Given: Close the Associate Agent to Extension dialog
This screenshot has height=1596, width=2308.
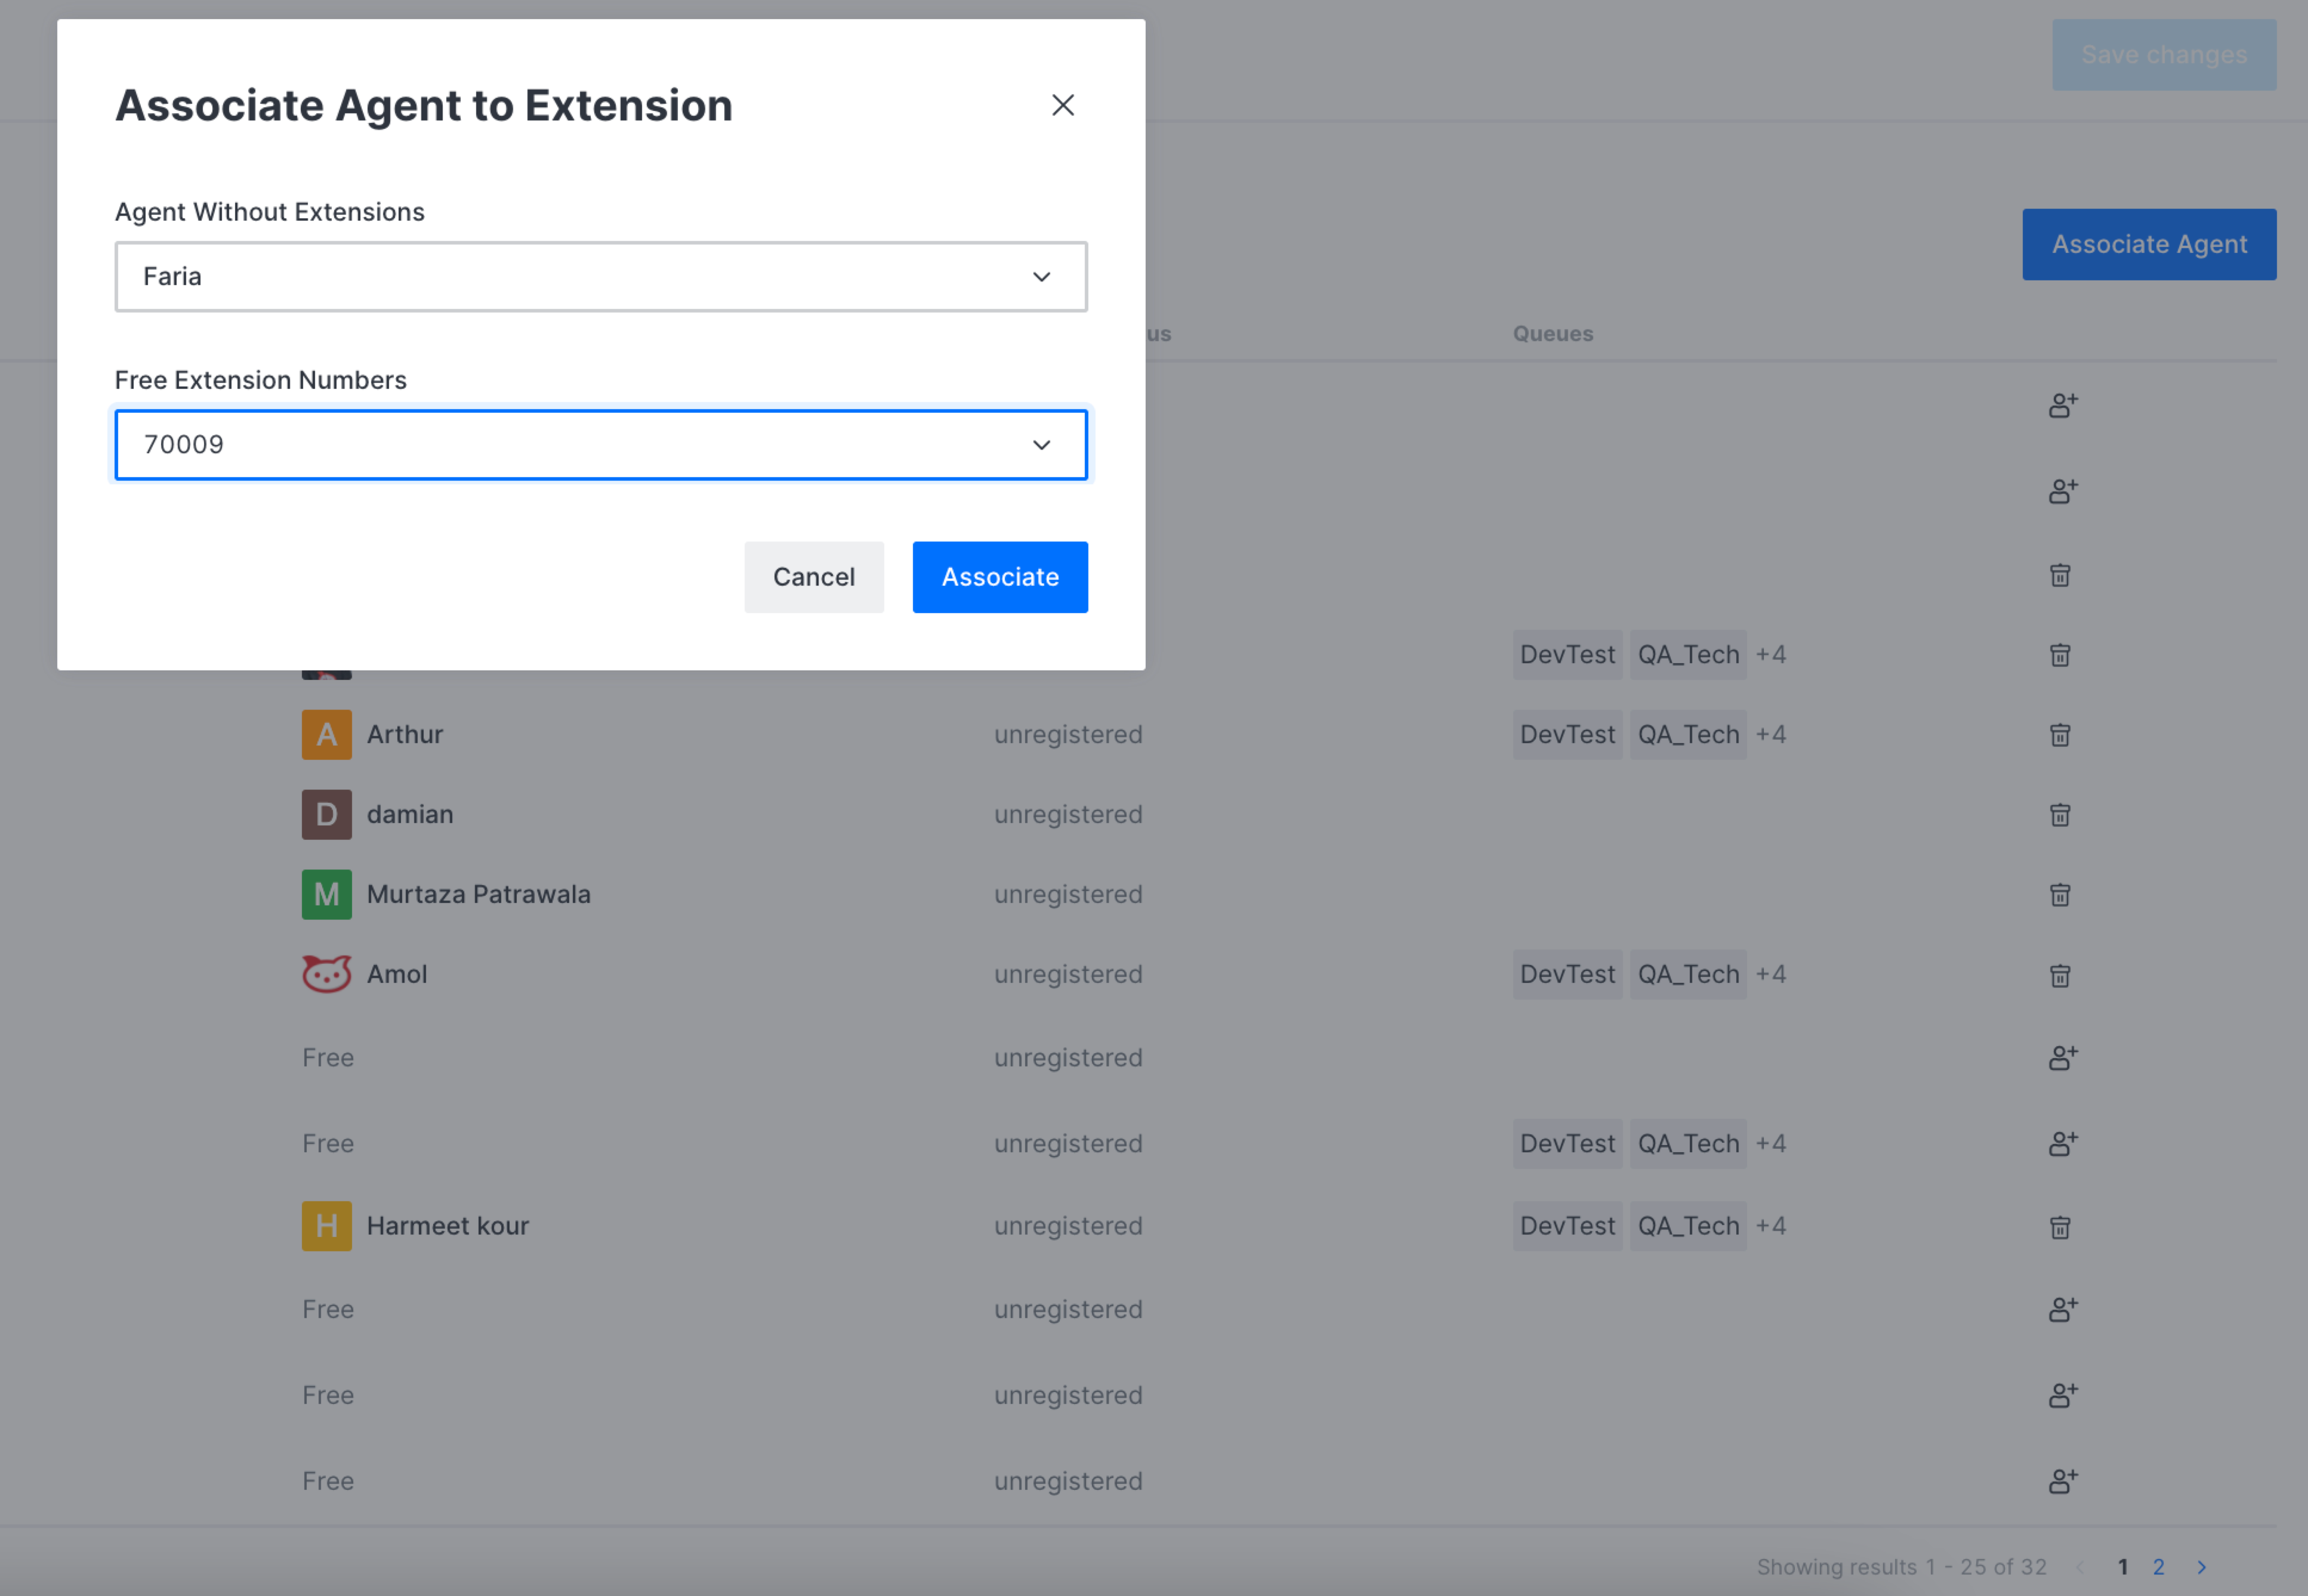Looking at the screenshot, I should click(x=1063, y=105).
